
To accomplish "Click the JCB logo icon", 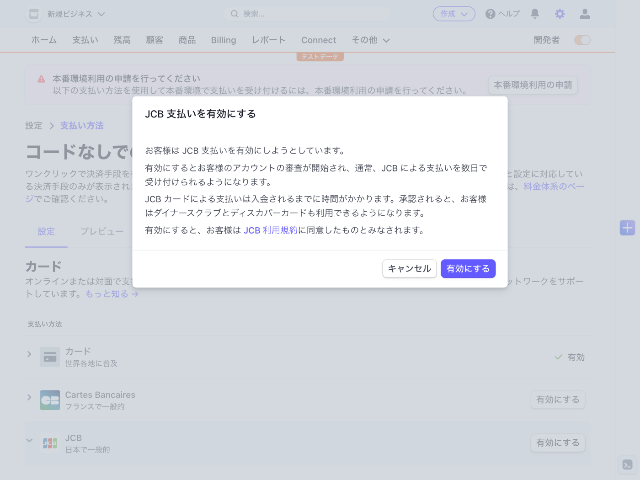I will coord(50,443).
